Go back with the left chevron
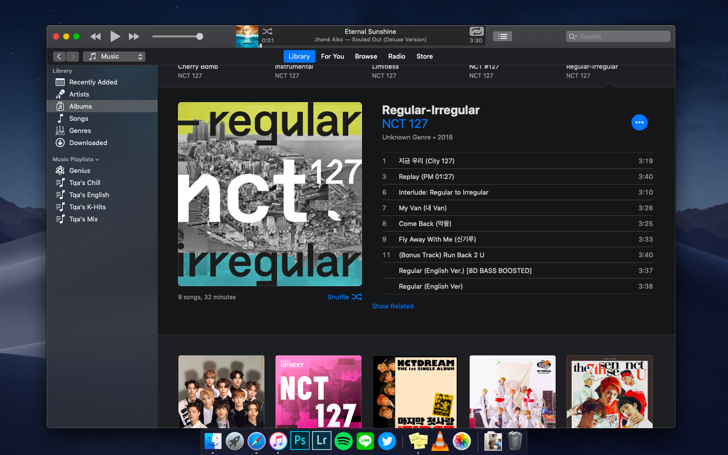Viewport: 728px width, 455px height. 59,57
